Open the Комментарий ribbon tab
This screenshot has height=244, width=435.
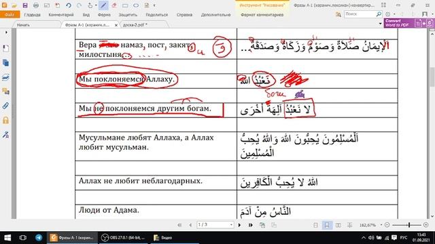pos(61,15)
